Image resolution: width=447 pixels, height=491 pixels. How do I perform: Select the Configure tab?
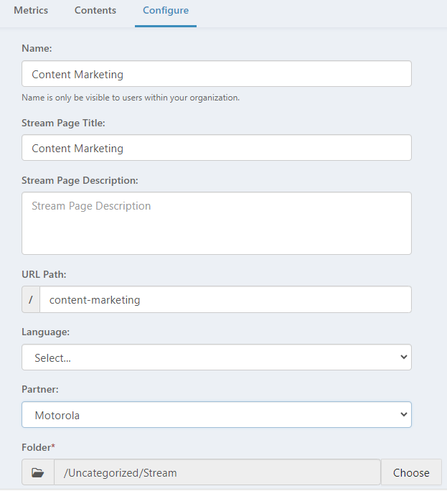coord(166,11)
